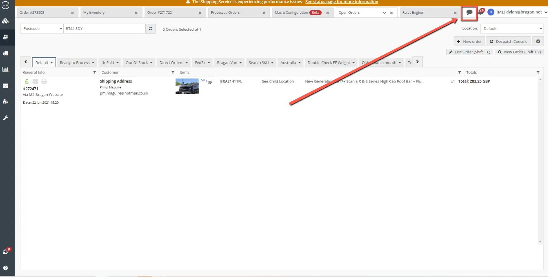
Task: Open the Inventory cubes sidebar icon
Action: pos(5,21)
